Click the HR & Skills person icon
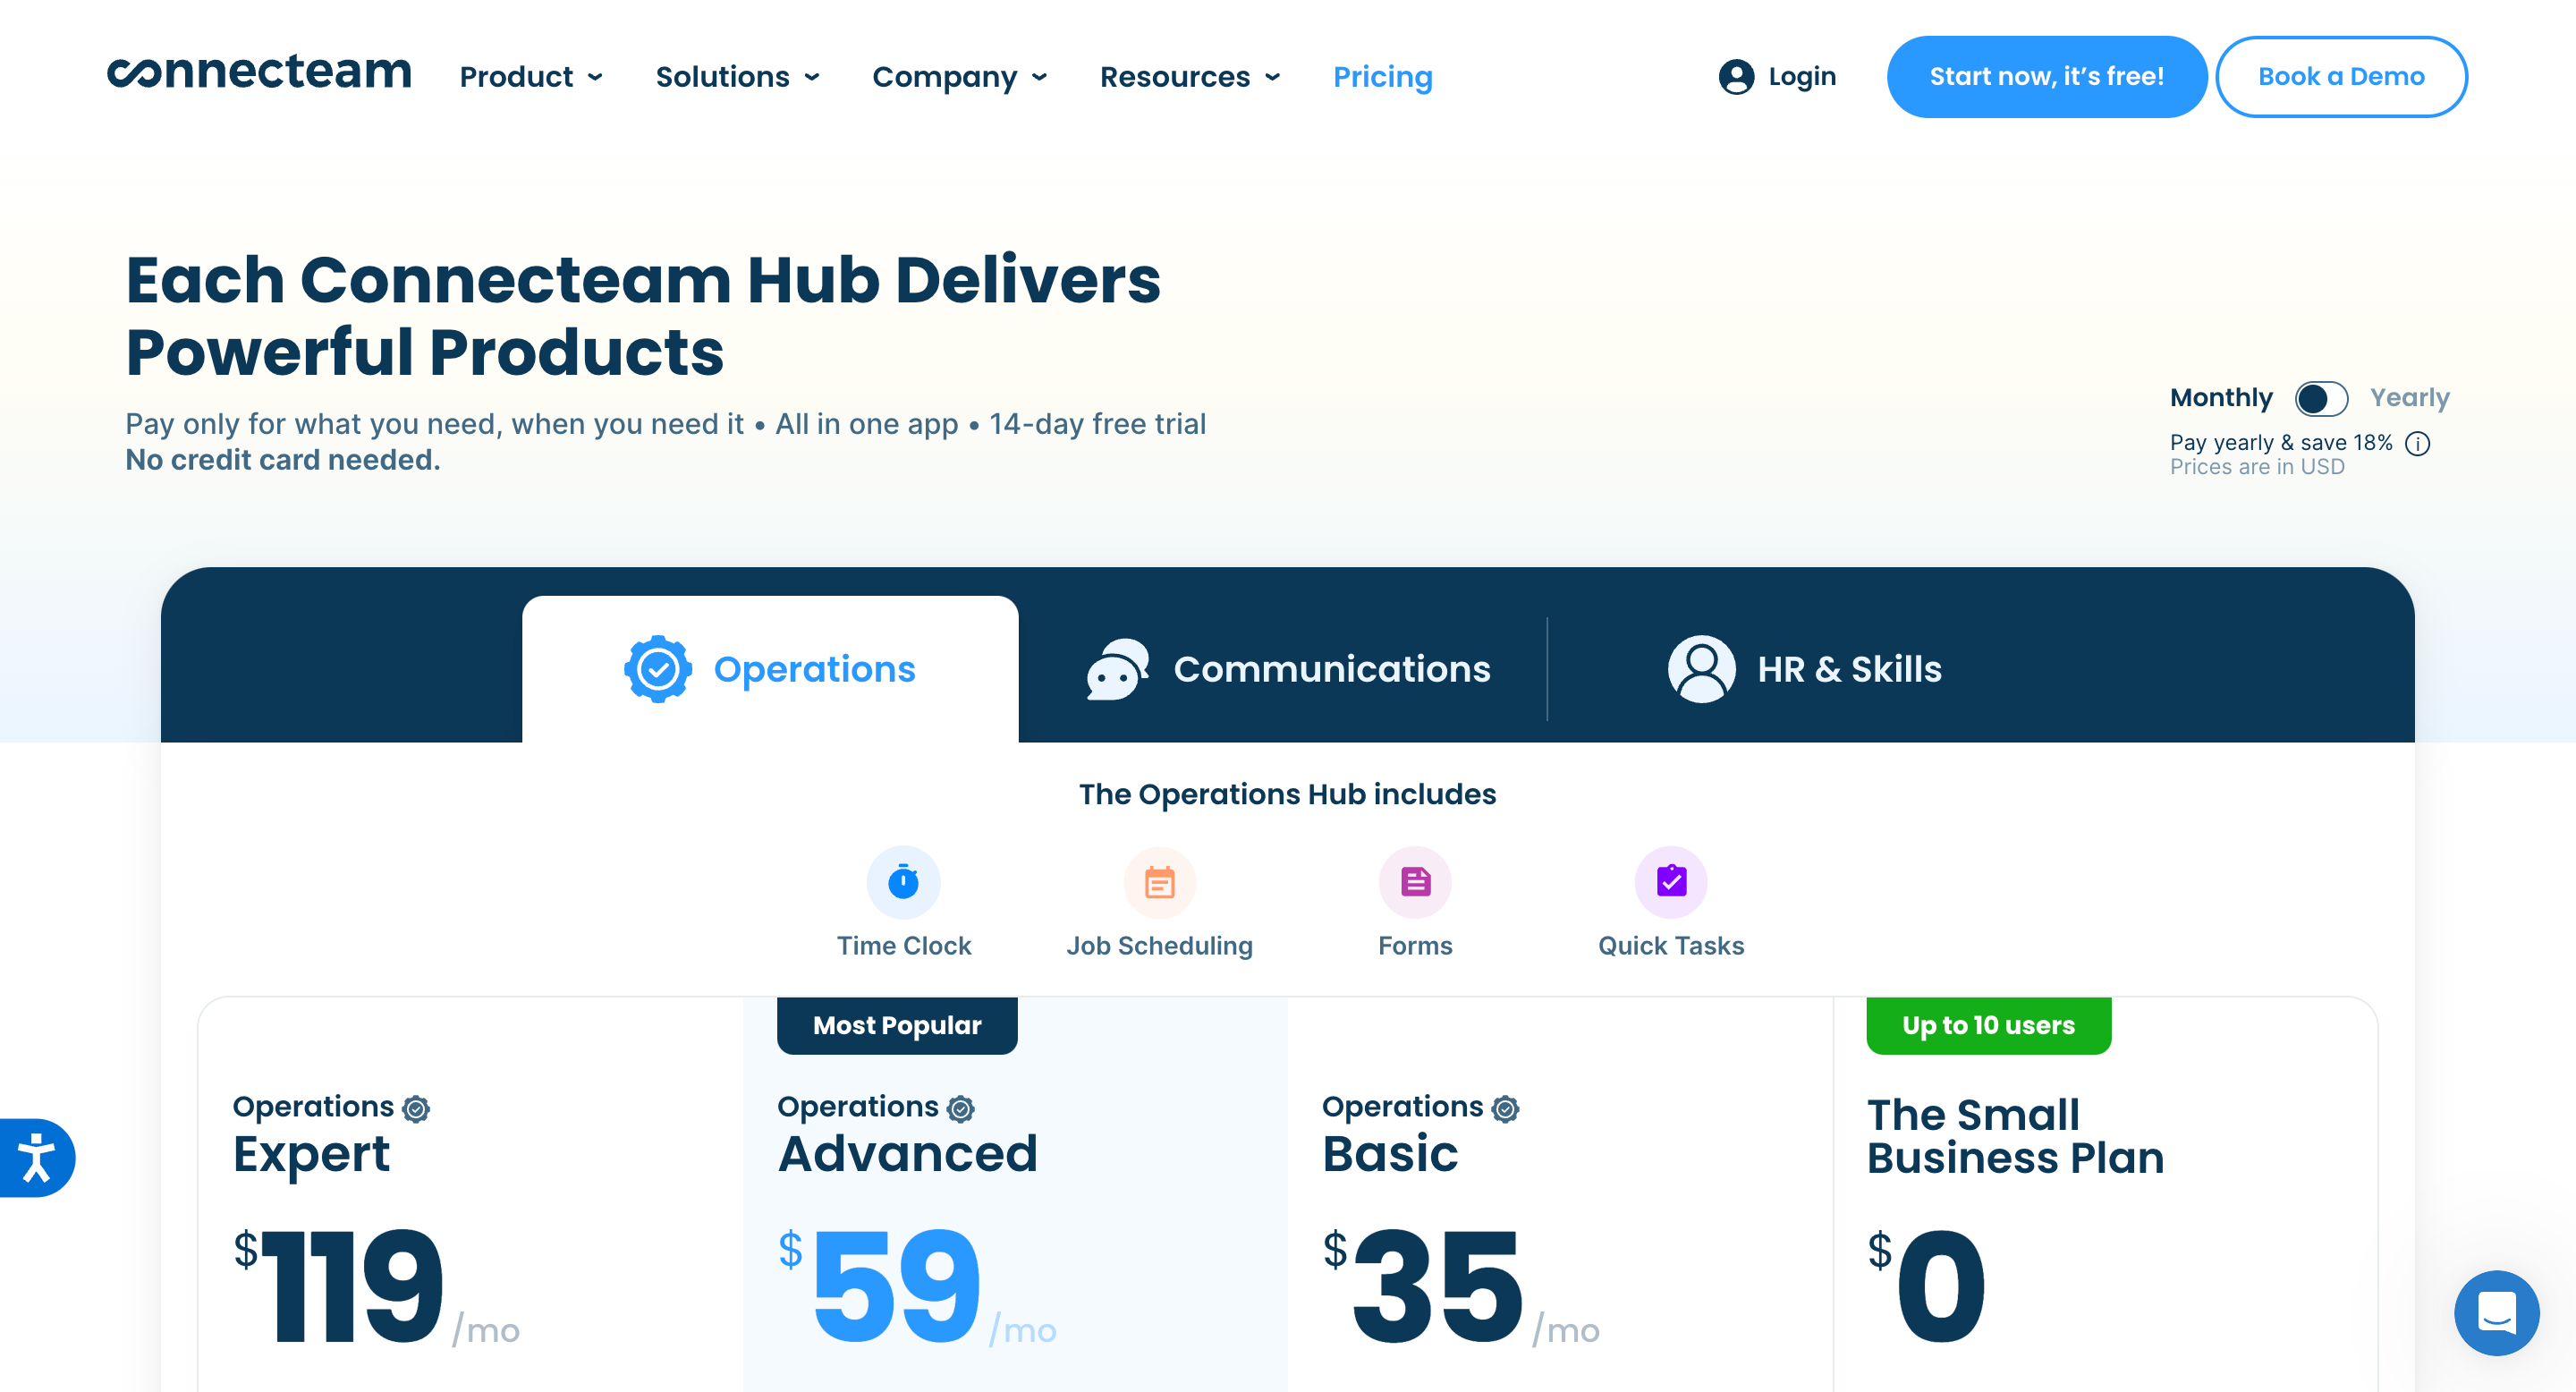2576x1392 pixels. point(1701,669)
